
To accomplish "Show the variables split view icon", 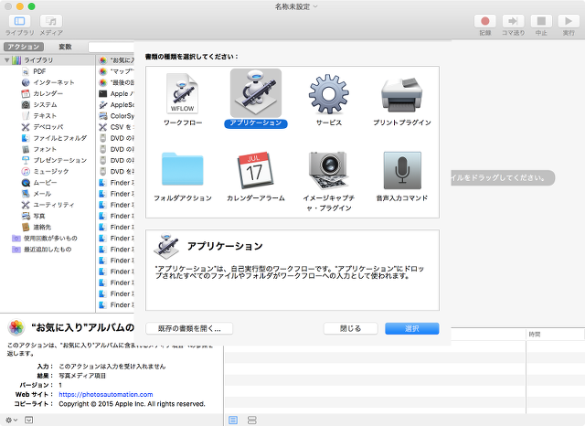I will click(x=252, y=420).
